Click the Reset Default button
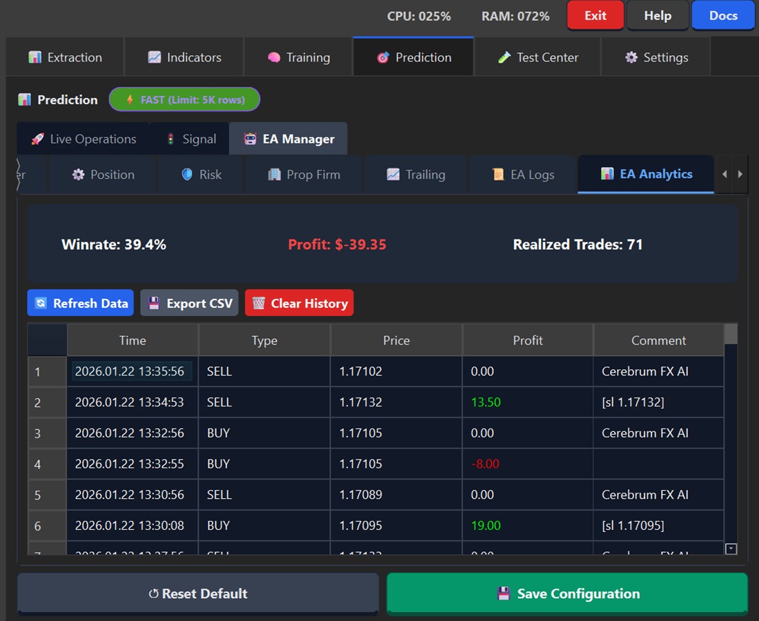 point(198,593)
